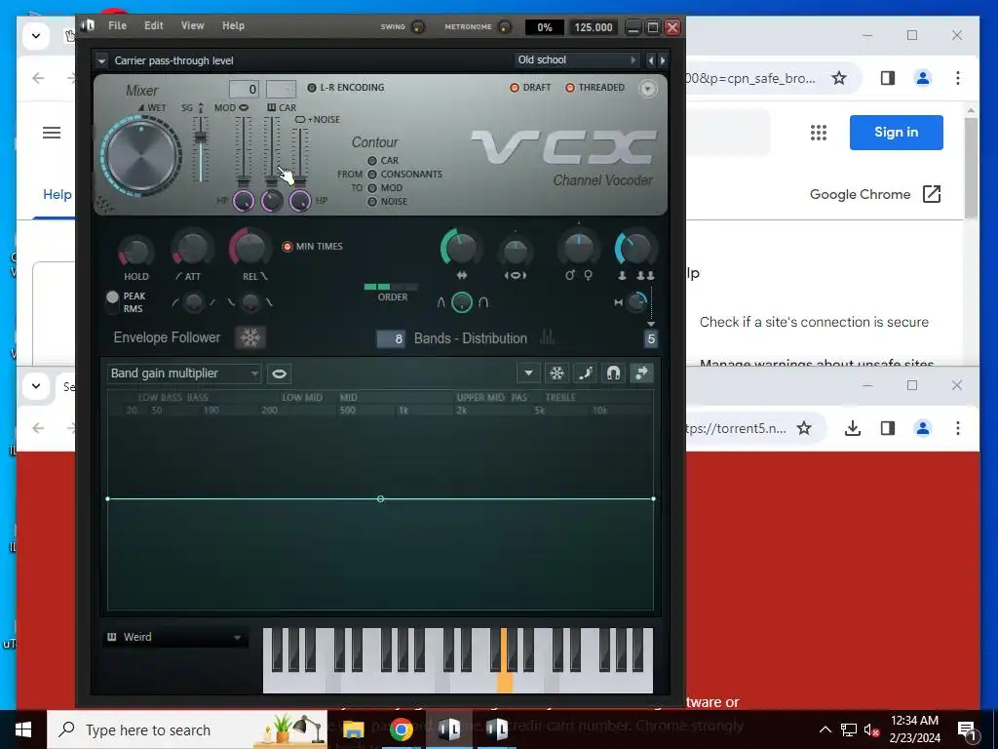998x749 pixels.
Task: Click the bandwidth shape knob with green ring
Action: 461,302
